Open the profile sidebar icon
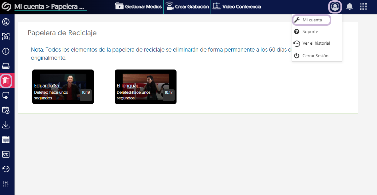Viewport: 377px width, 195px height. click(6, 22)
